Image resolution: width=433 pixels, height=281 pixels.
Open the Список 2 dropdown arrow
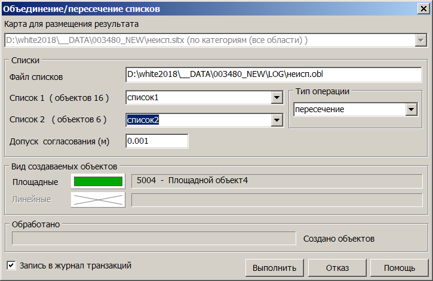276,121
